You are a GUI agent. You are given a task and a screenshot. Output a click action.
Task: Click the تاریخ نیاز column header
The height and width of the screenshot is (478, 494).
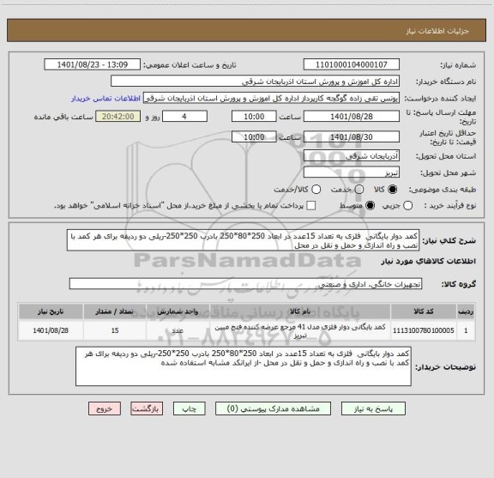click(x=51, y=312)
